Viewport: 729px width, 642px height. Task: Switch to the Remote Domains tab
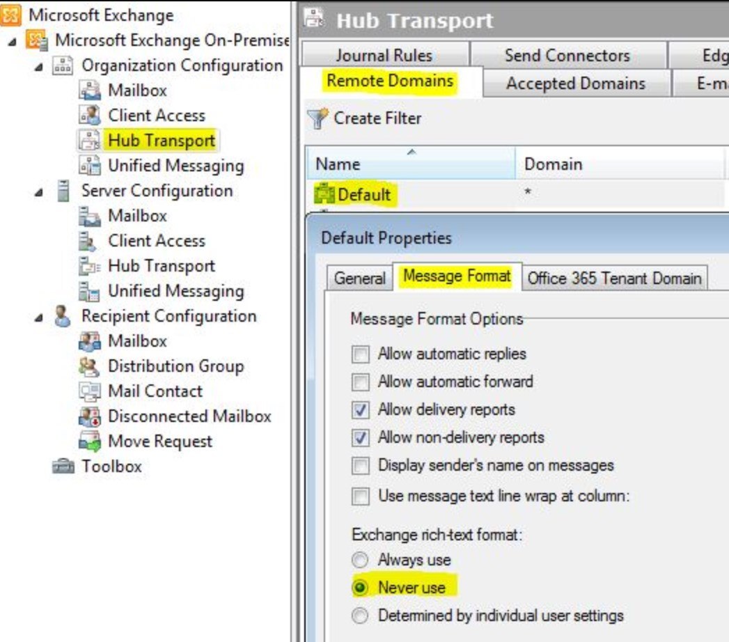[x=390, y=81]
